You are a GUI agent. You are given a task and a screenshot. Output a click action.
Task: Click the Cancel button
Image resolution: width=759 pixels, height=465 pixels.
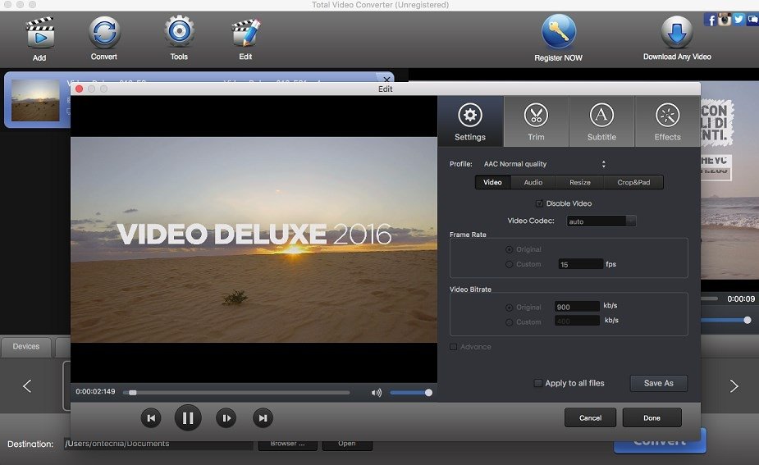(590, 417)
